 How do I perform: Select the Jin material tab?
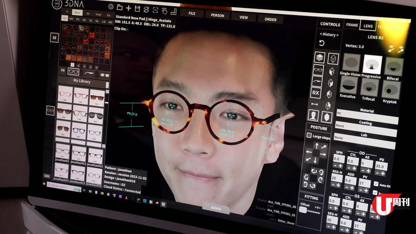(88, 13)
